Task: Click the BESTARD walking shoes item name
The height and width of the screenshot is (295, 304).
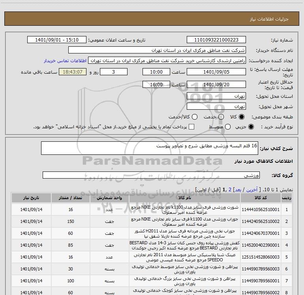Action: pos(185,245)
